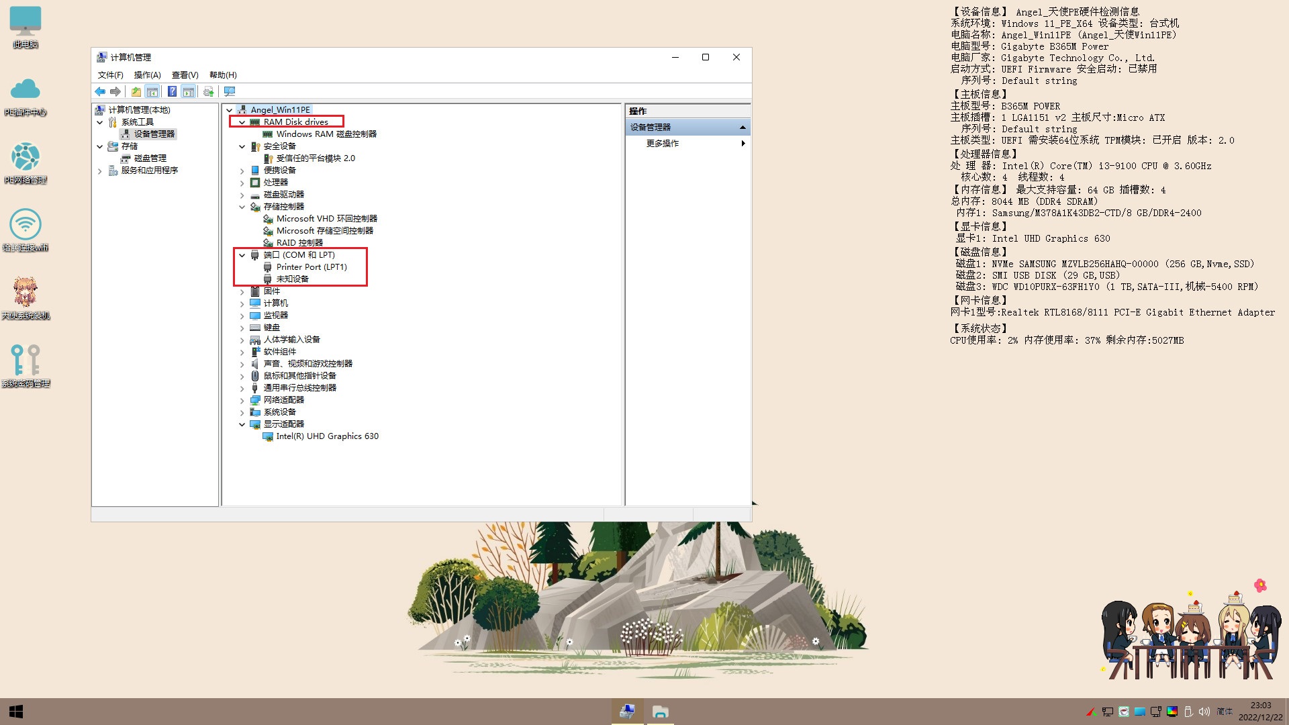Screen dimensions: 1289x725
Task: Click the Up one level folder icon
Action: (x=136, y=91)
